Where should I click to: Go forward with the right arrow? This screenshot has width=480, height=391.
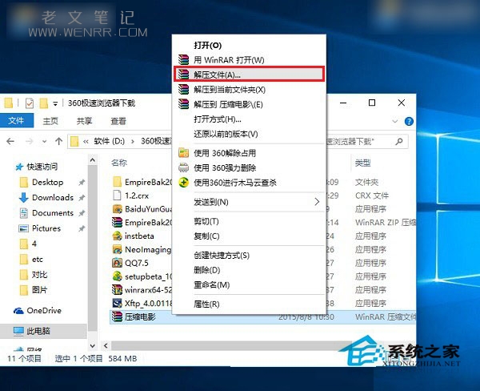pyautogui.click(x=29, y=141)
